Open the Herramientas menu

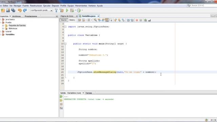coord(81,6)
